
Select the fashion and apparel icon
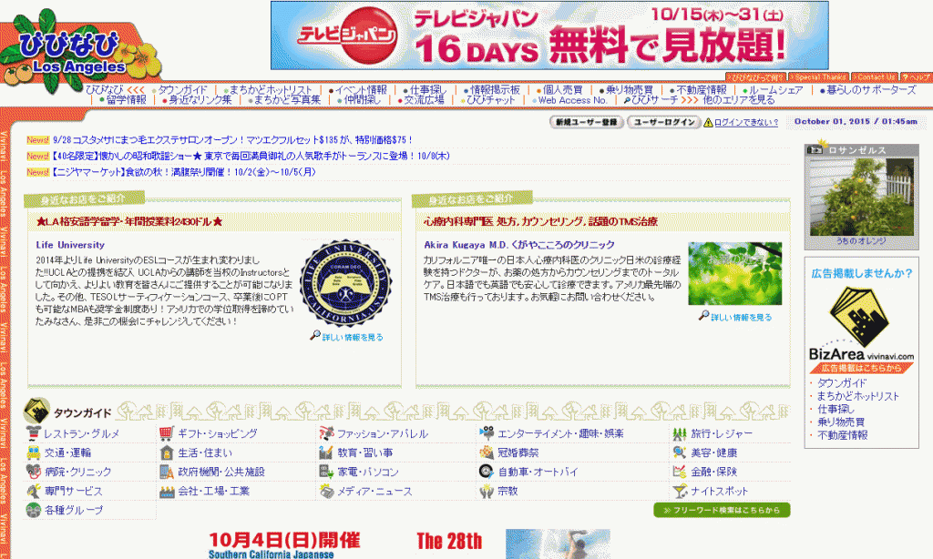click(x=326, y=433)
